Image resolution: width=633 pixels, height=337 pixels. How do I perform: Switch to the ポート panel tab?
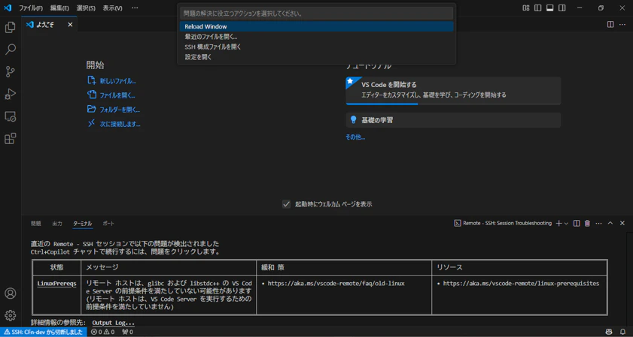(108, 223)
